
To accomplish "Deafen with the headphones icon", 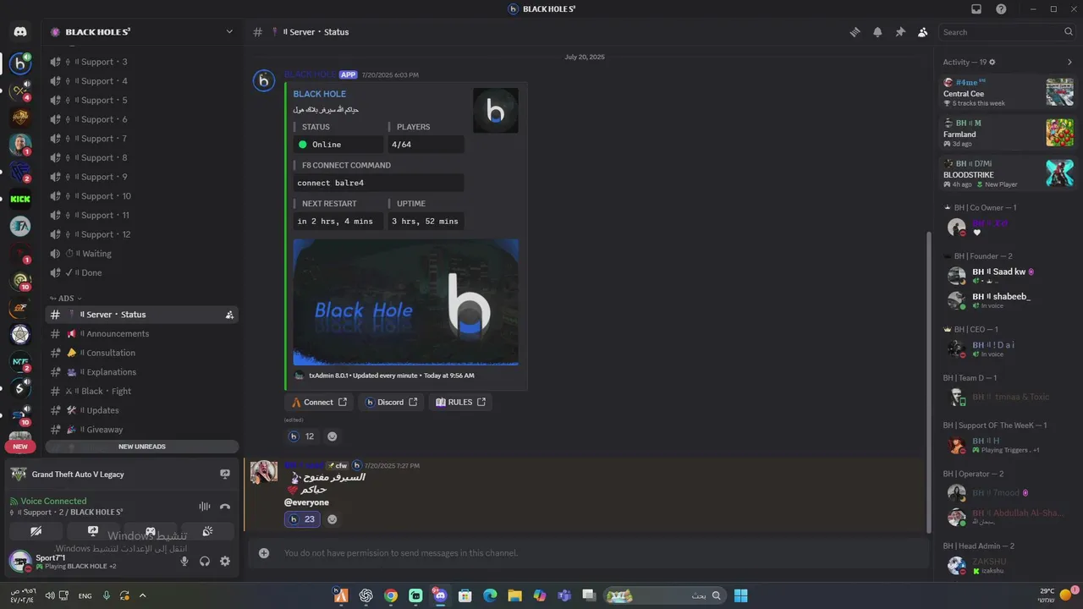I will (x=205, y=561).
